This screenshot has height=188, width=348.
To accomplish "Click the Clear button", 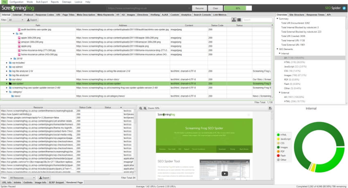I will point(215,8).
